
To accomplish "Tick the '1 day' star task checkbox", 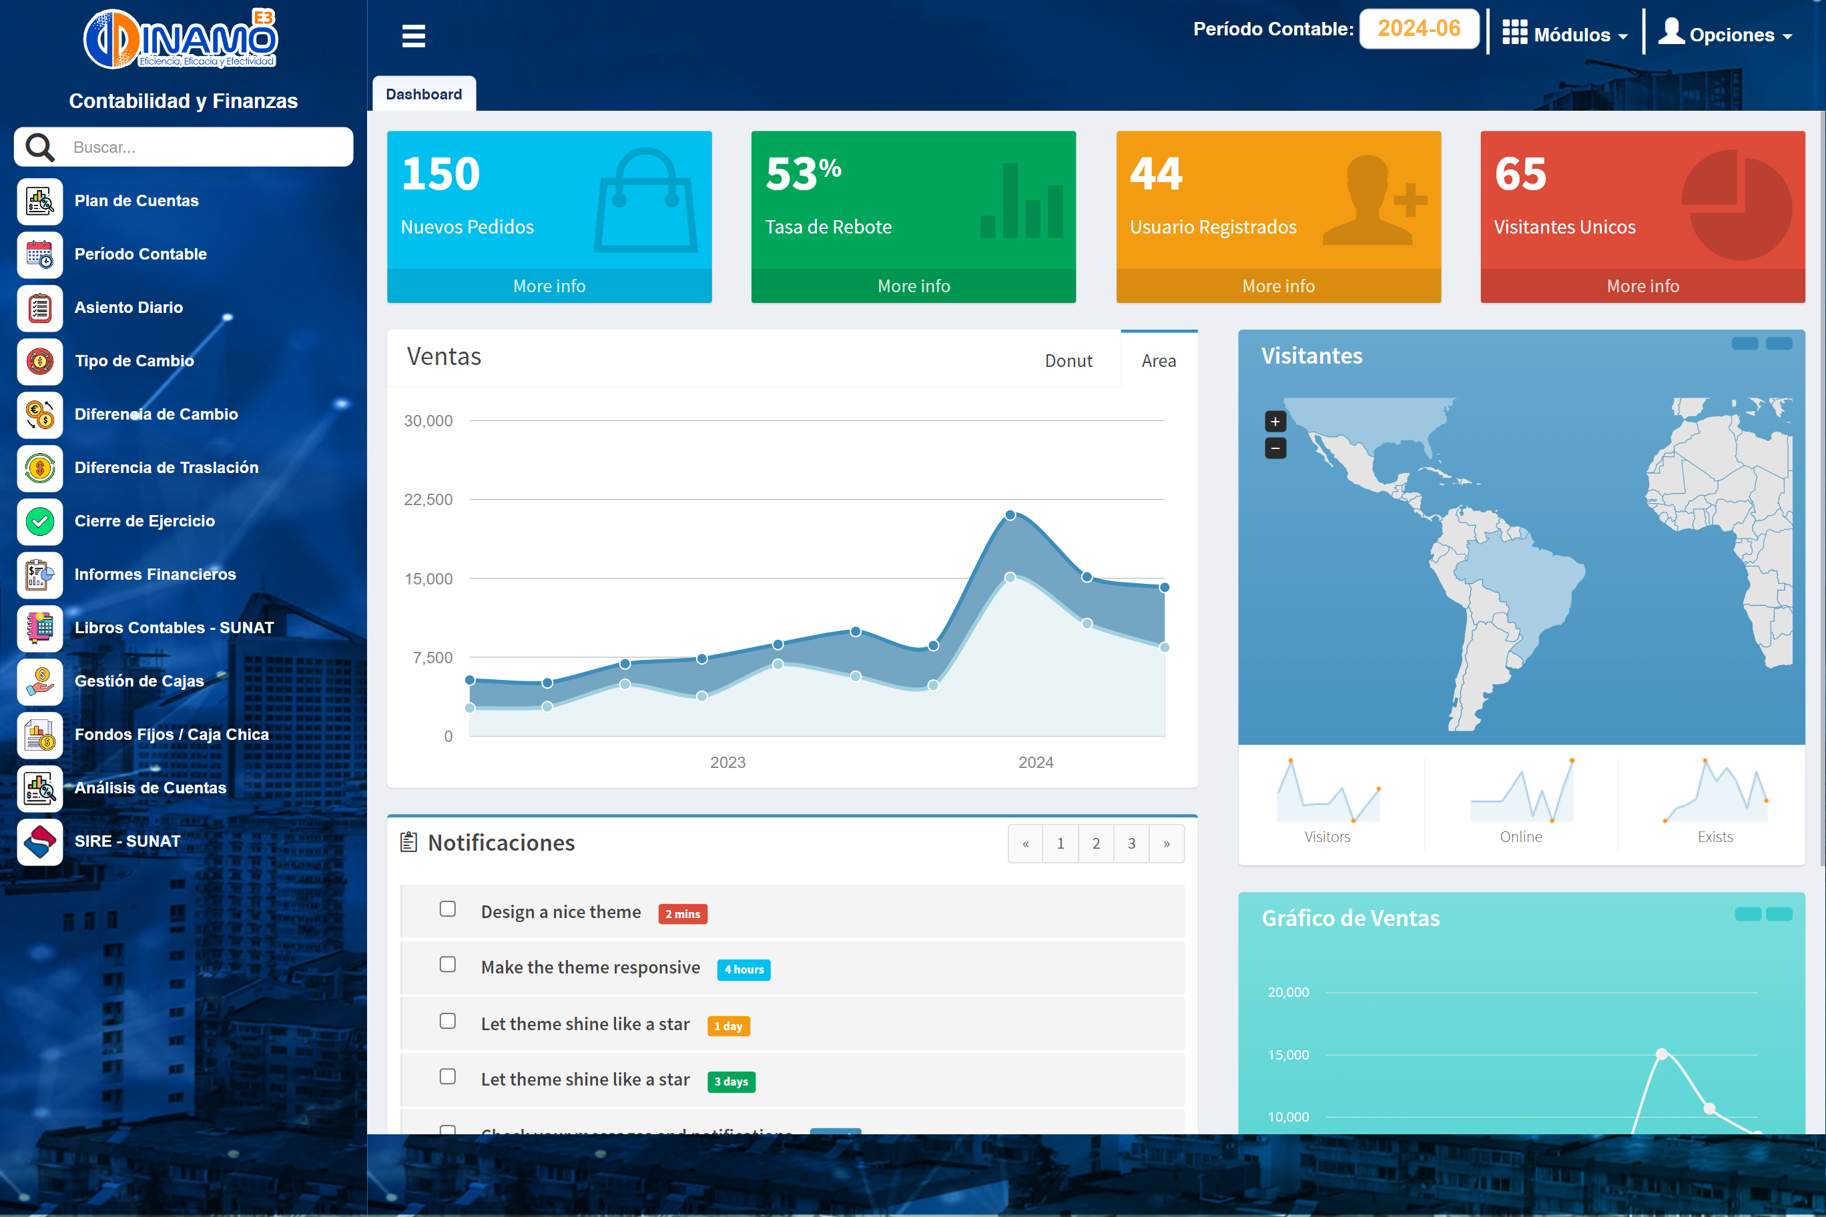I will 447,1022.
